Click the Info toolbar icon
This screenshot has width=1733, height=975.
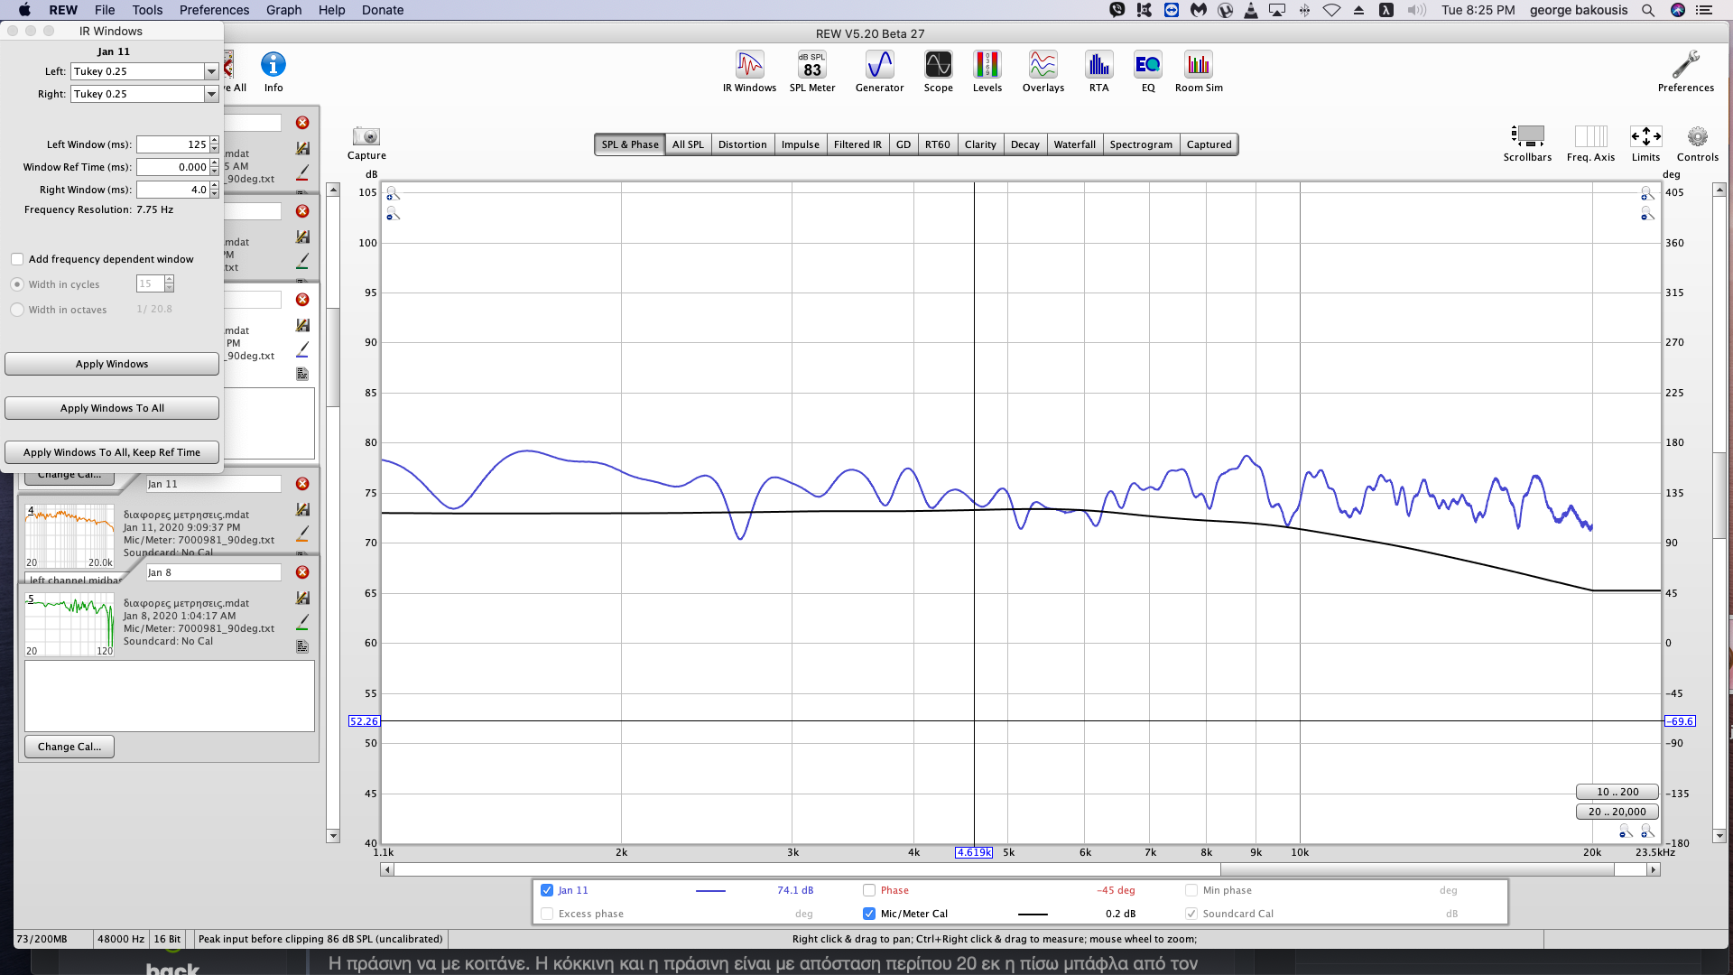[273, 71]
